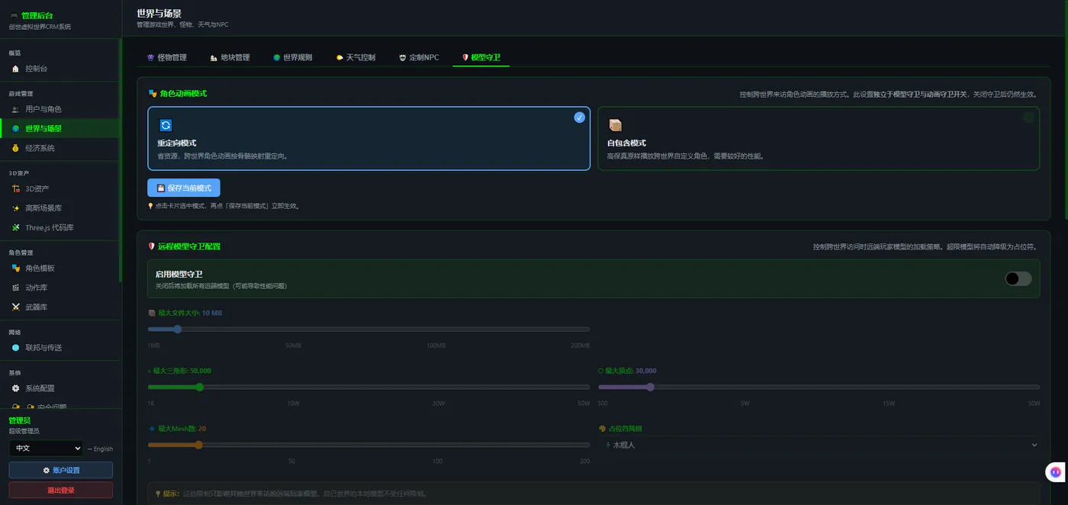1068x505 pixels.
Task: Click the 3D资产 crane icon
Action: coord(15,188)
